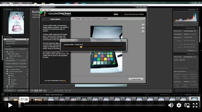This screenshot has height=112, width=202.
Task: Rotate photo clockwise icon
Action: coord(70,91)
